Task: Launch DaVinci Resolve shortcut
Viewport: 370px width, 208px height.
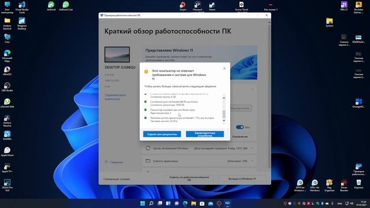Action: (x=7, y=121)
